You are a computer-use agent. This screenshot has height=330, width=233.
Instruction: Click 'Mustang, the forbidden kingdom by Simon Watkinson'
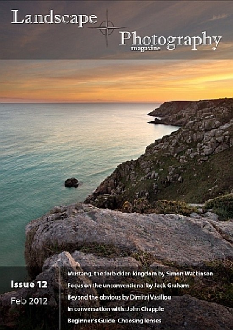[x=140, y=274]
